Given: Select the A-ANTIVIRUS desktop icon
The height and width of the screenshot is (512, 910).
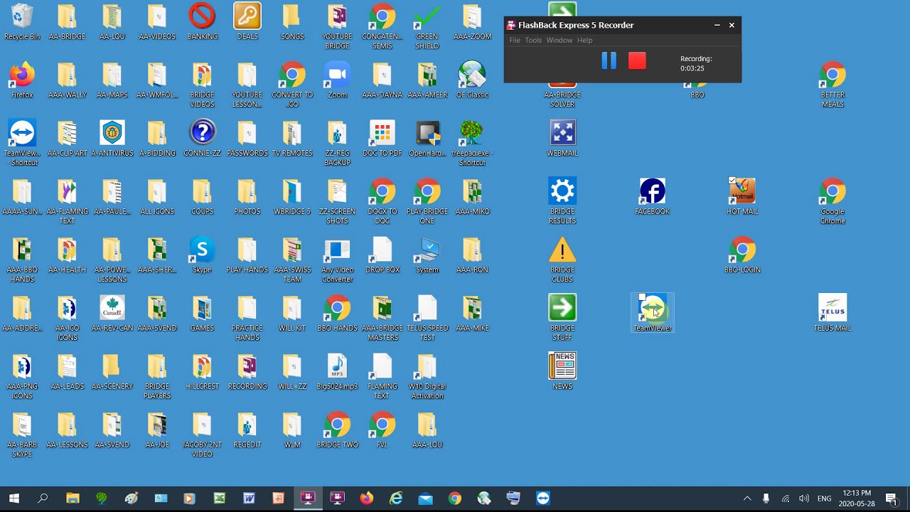Looking at the screenshot, I should [x=112, y=139].
